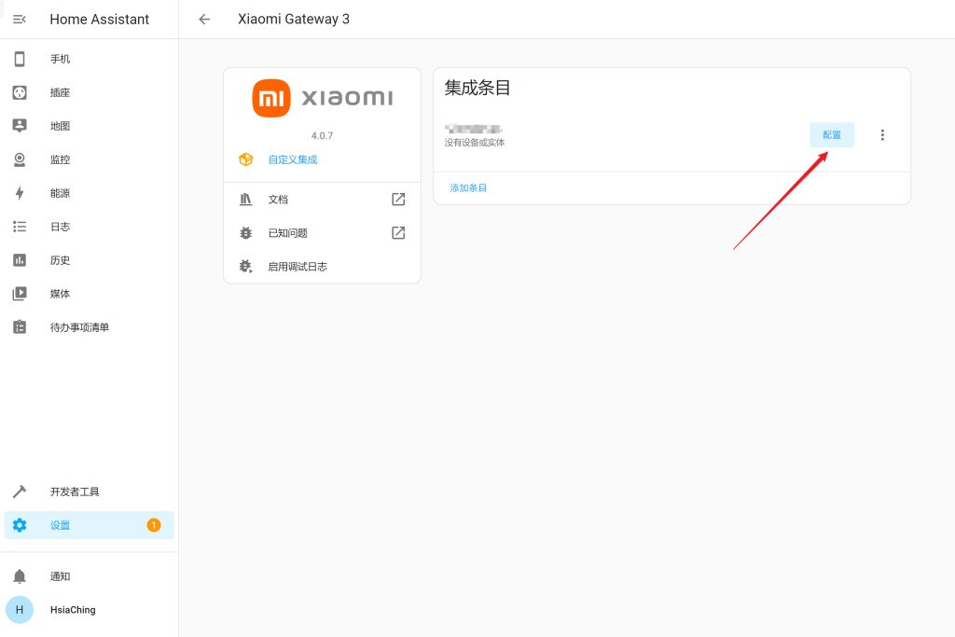Click the 集成条目 heading

(477, 88)
